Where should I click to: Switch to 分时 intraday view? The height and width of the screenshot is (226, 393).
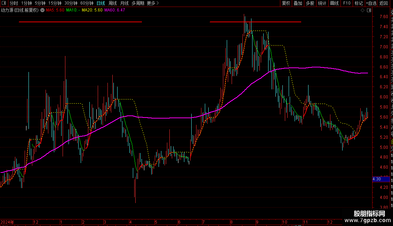coord(14,3)
